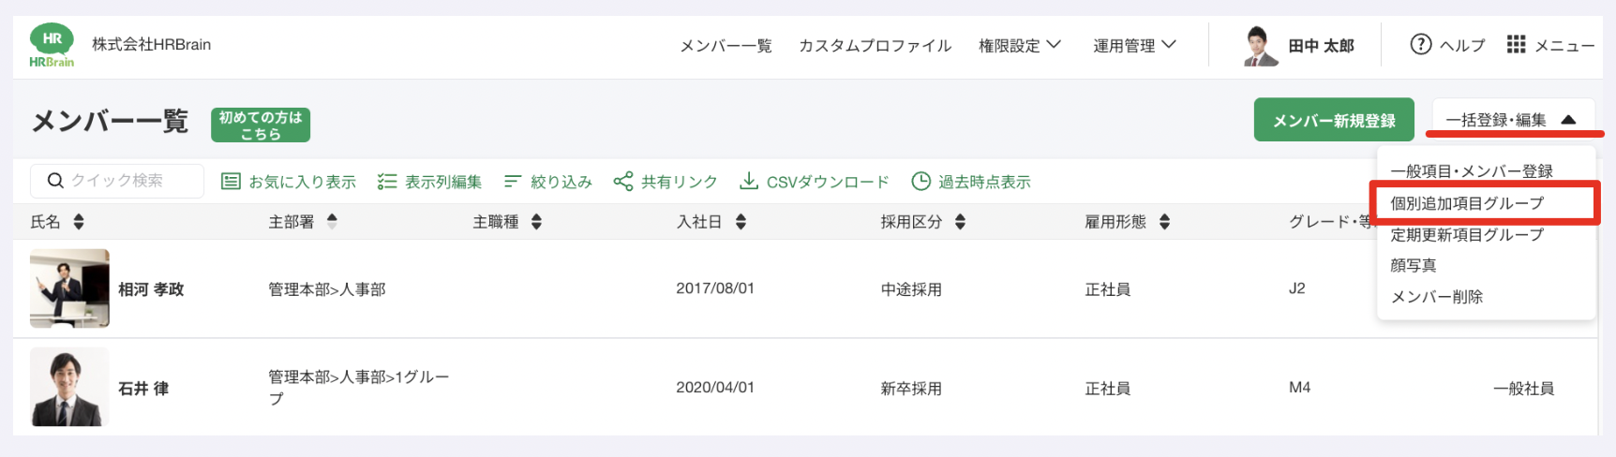Click the filter (絞り込み) icon

(512, 182)
